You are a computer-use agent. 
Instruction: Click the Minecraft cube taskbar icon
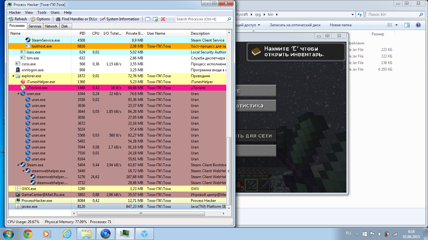click(144, 233)
